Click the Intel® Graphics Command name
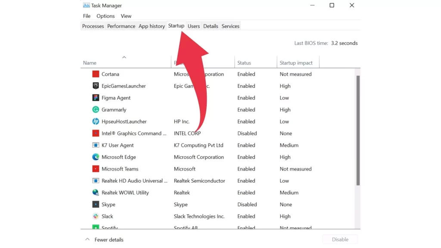This screenshot has width=441, height=248. (x=134, y=133)
